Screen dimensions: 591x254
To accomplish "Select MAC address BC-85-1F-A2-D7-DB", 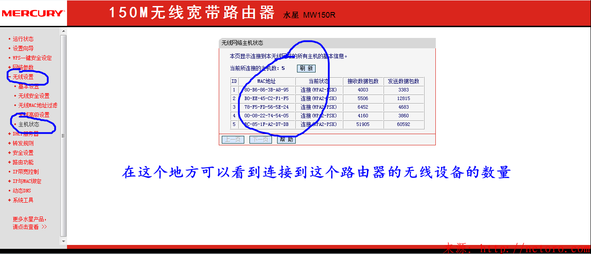I will coord(266,124).
